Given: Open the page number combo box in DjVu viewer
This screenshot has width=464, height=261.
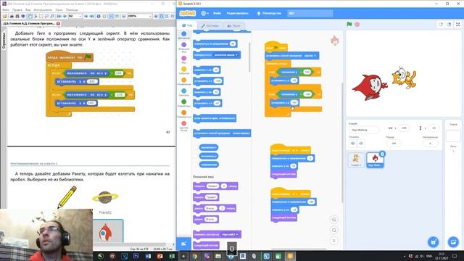Looking at the screenshot, I should point(75,16).
